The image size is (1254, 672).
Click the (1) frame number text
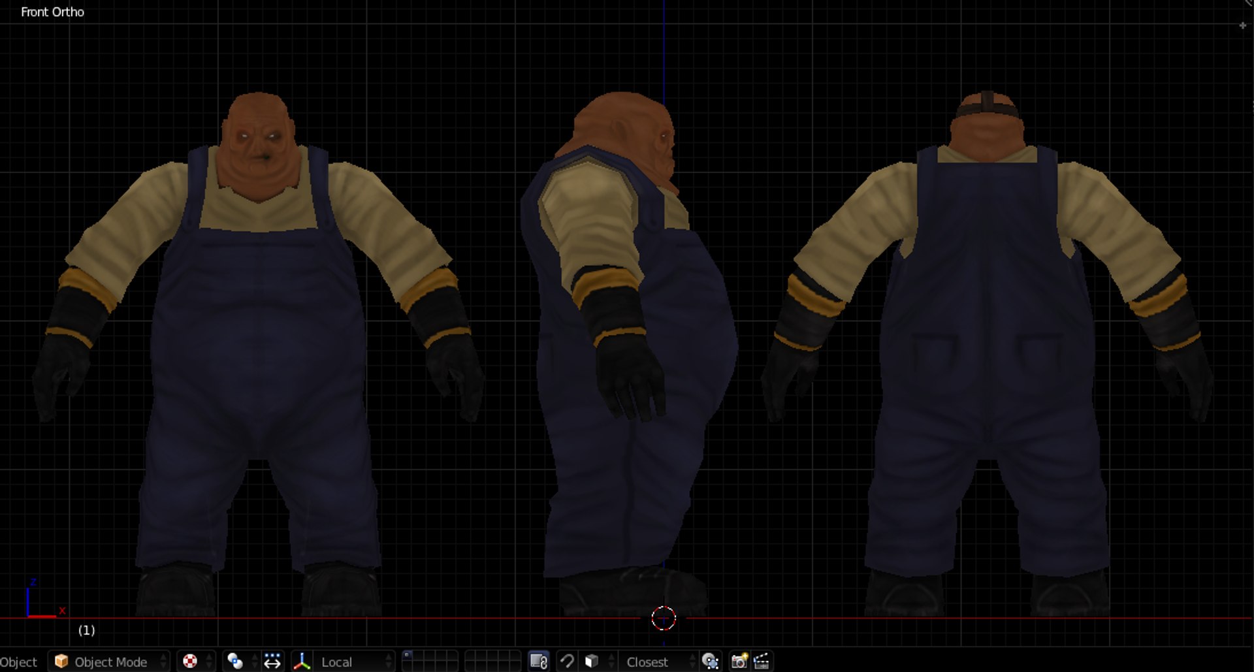coord(86,630)
